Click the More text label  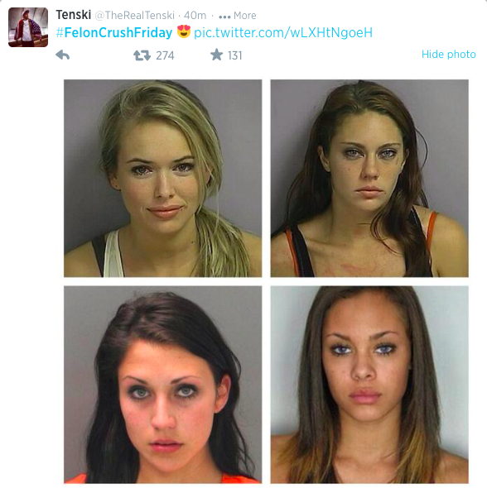tap(245, 16)
